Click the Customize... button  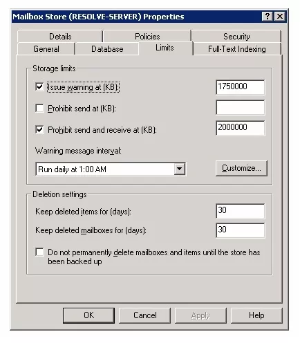coord(241,168)
